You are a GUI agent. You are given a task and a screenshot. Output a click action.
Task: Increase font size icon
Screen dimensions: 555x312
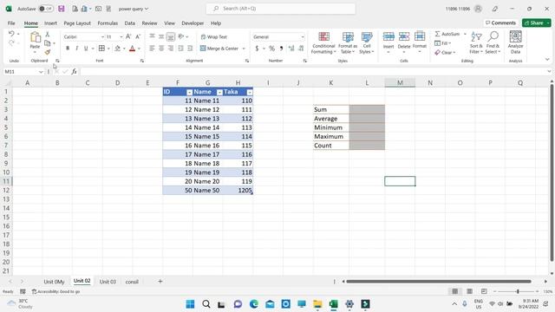point(128,36)
